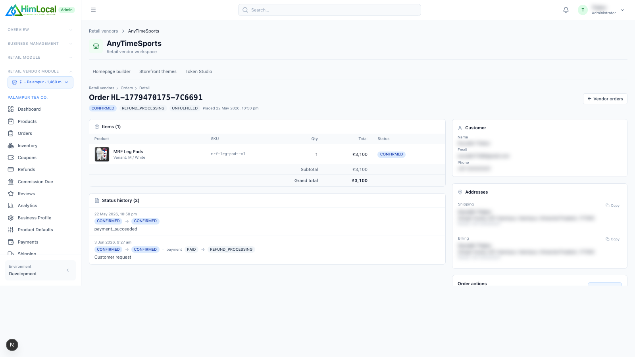The width and height of the screenshot is (635, 357).
Task: Collapse the Environment Development panel chevron
Action: (67, 270)
